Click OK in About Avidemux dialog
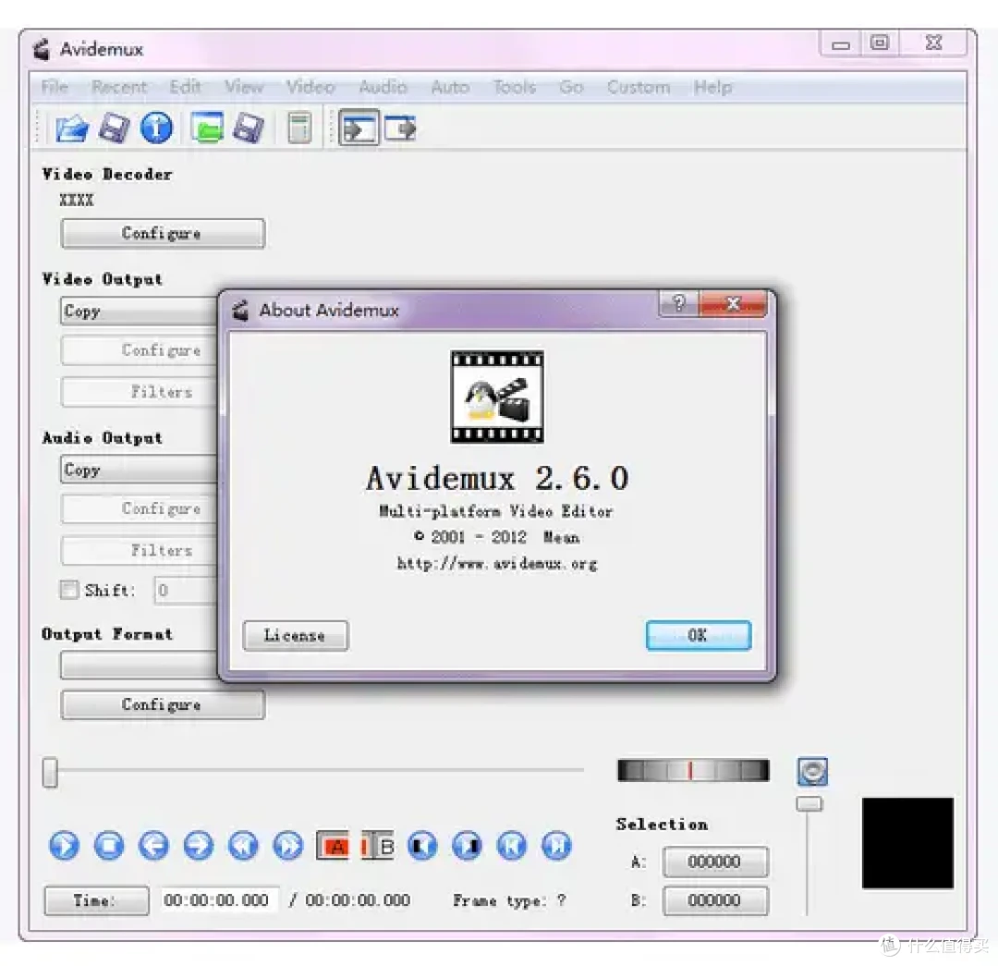Viewport: 998px width, 966px height. 699,635
